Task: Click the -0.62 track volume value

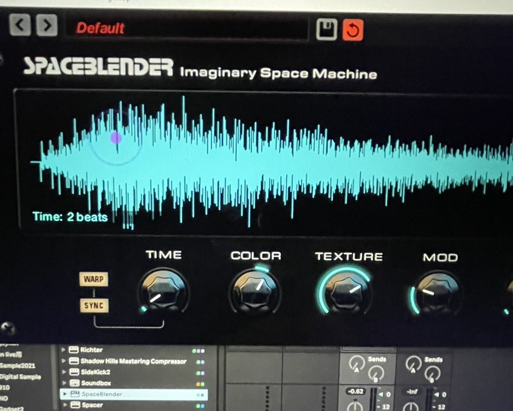Action: 355,391
